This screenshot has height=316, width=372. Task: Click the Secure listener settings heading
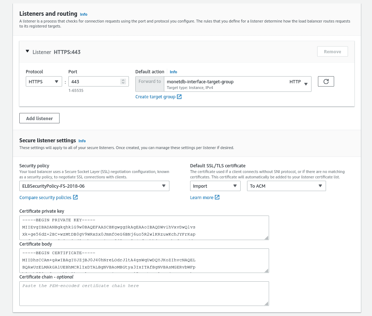coord(48,140)
